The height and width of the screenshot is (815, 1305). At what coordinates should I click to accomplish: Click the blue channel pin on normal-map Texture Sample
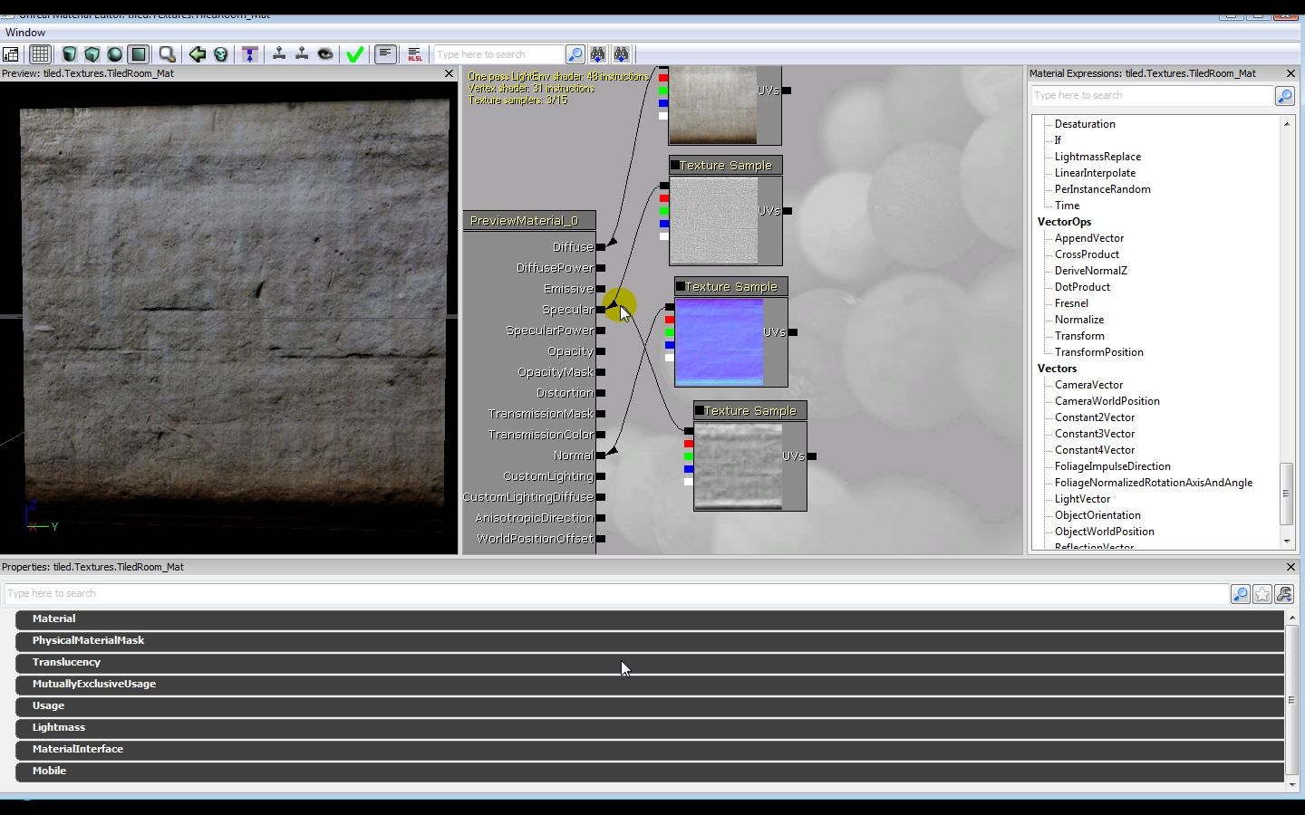coord(670,345)
